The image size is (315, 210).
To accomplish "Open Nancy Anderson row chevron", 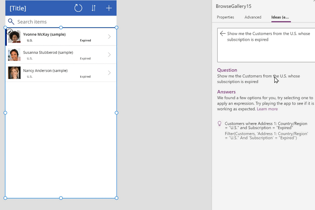I will pyautogui.click(x=109, y=73).
